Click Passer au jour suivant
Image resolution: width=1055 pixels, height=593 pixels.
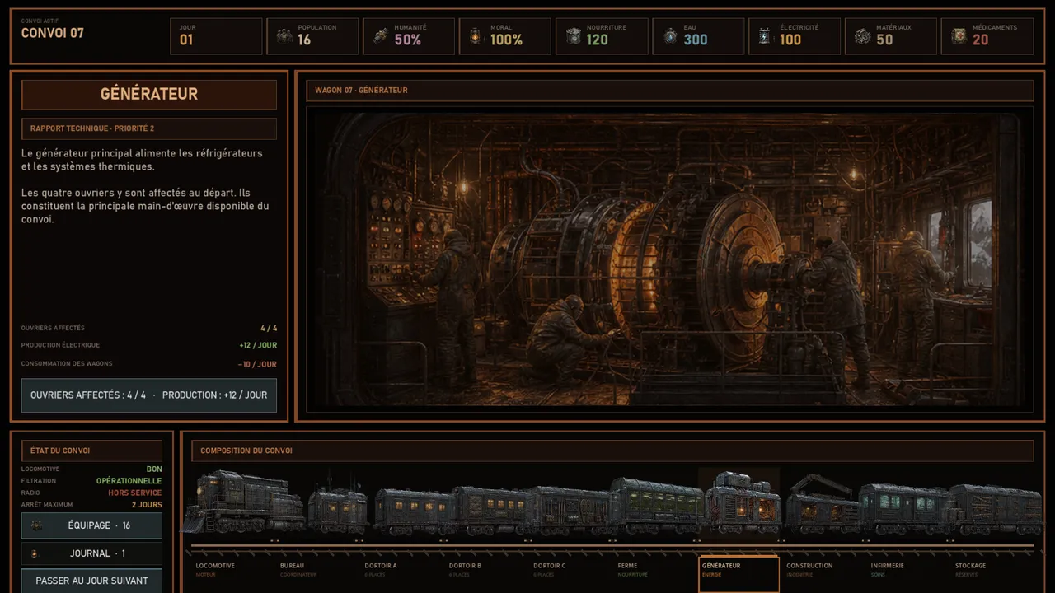[91, 581]
